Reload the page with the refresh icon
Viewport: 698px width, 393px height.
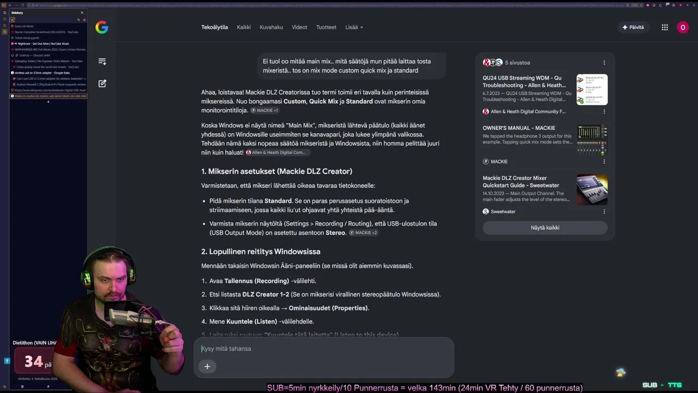[23, 5]
